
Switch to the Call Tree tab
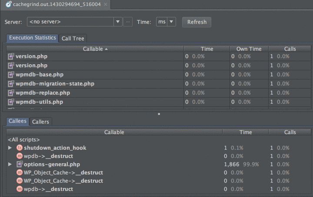(x=73, y=39)
